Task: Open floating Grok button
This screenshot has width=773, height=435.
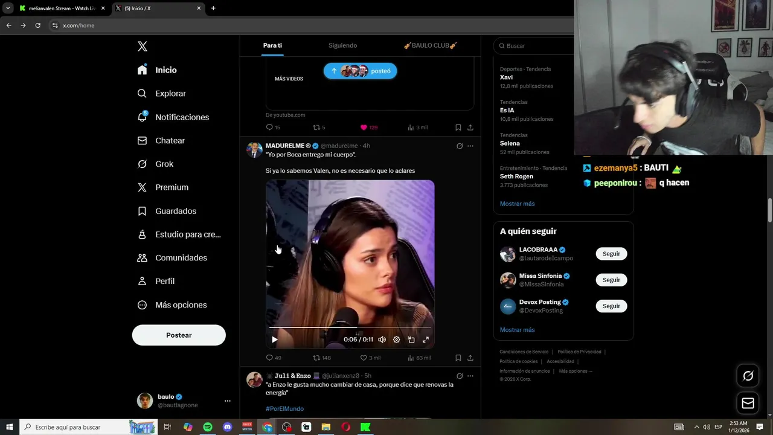Action: [748, 376]
